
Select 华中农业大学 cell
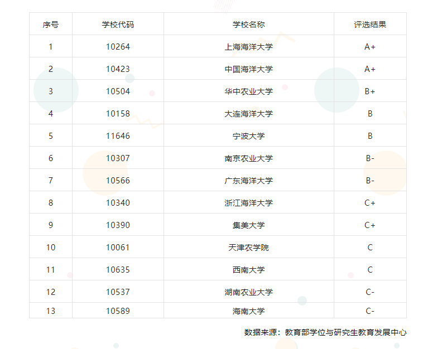point(248,91)
